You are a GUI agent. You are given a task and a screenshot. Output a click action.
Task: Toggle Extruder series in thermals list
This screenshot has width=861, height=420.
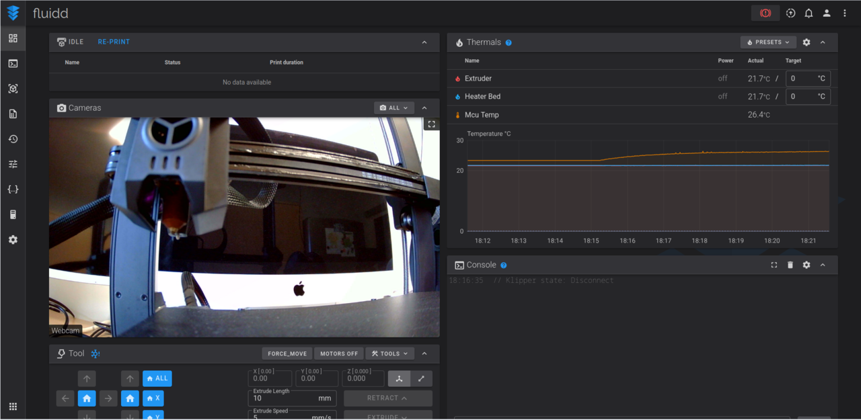(x=478, y=79)
